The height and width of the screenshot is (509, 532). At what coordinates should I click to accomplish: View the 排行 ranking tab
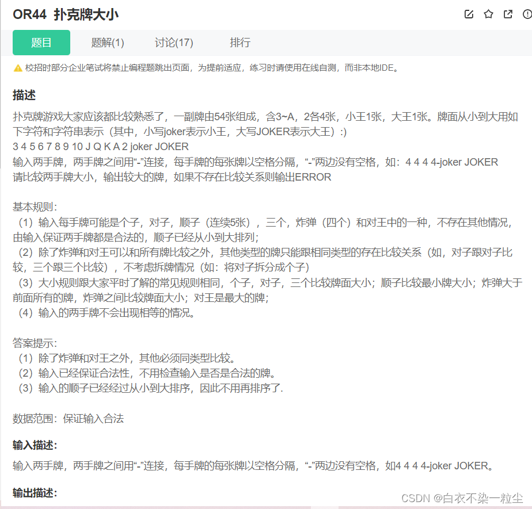240,43
